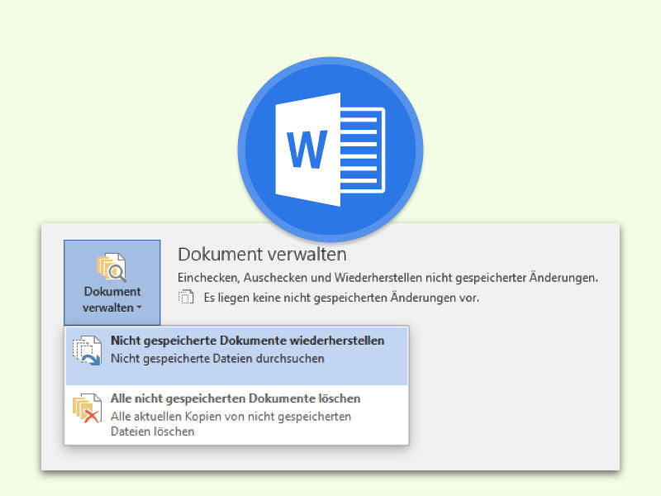Select Nicht gespeicherte Dokumente wiederherstellen
661x496 pixels.
236,356
